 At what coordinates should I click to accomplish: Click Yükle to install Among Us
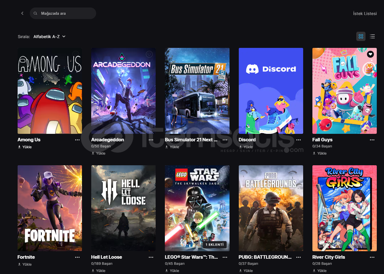tap(25, 147)
